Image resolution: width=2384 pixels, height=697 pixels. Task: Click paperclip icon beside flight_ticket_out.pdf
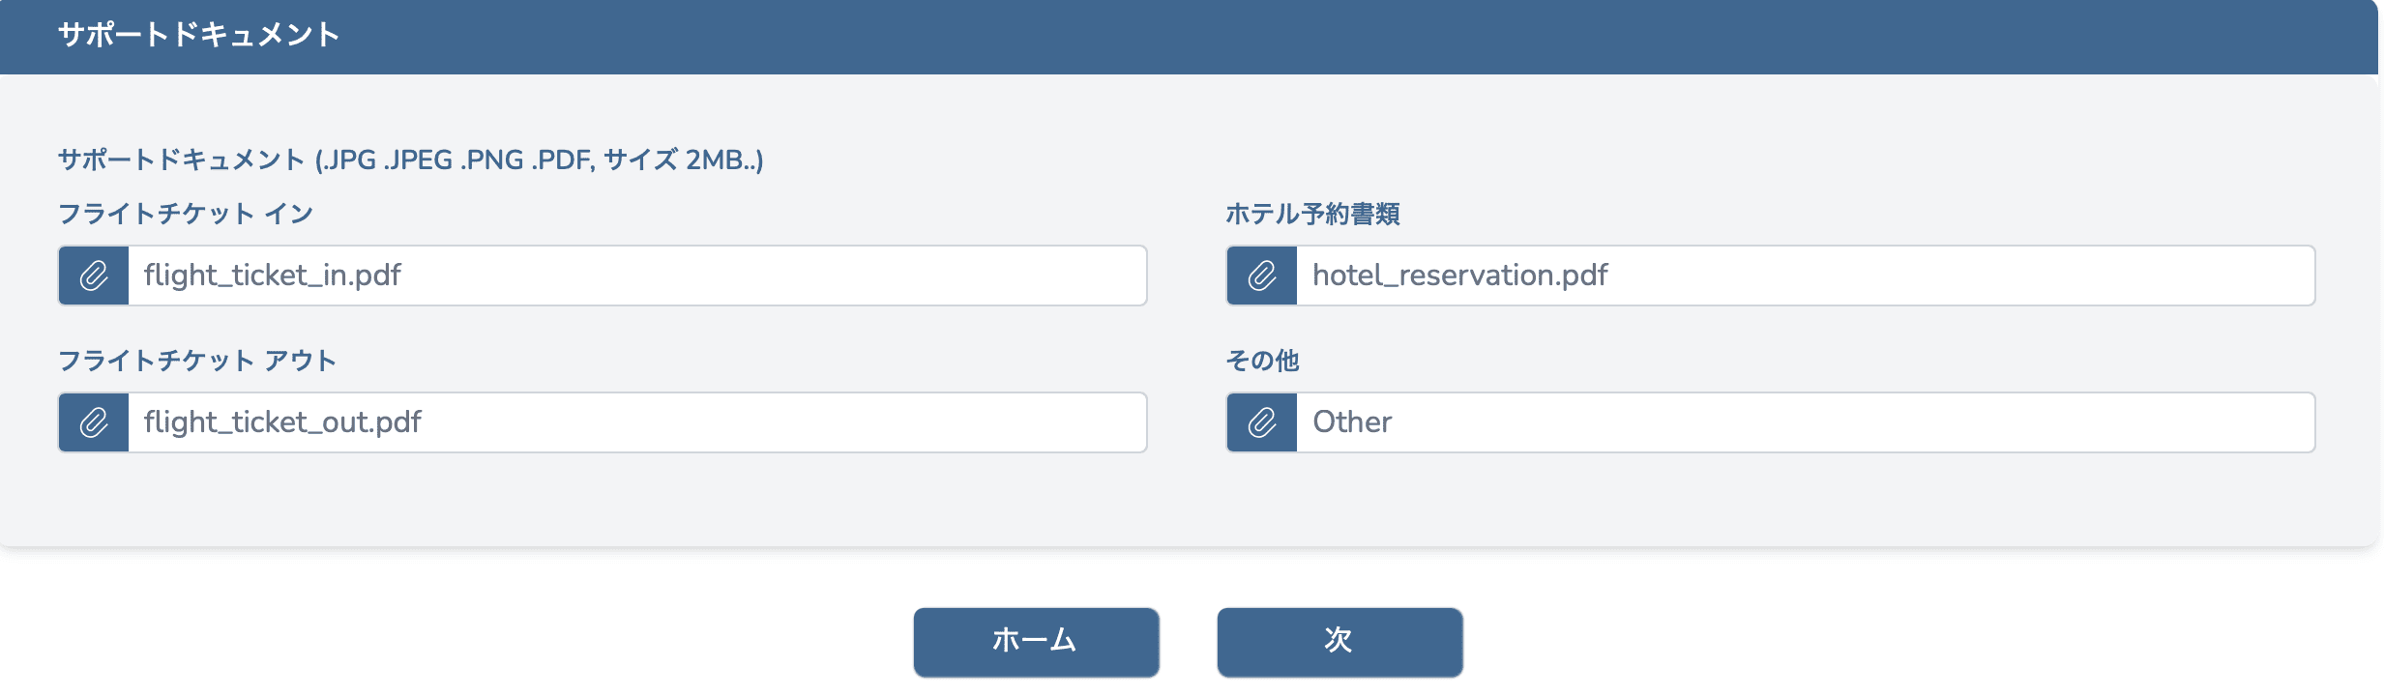click(x=94, y=422)
